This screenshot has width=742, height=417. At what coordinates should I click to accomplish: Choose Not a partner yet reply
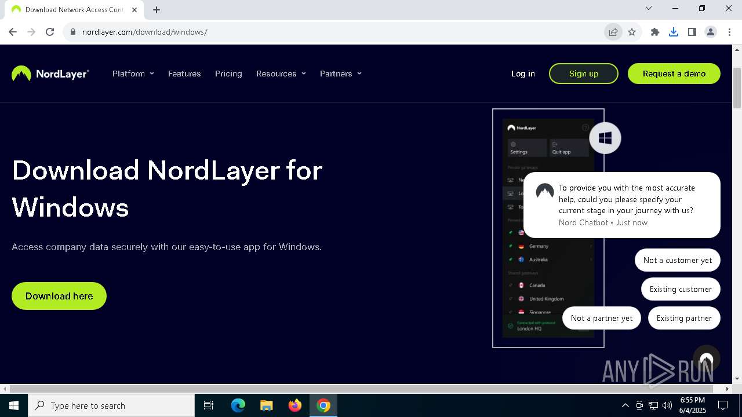point(602,318)
